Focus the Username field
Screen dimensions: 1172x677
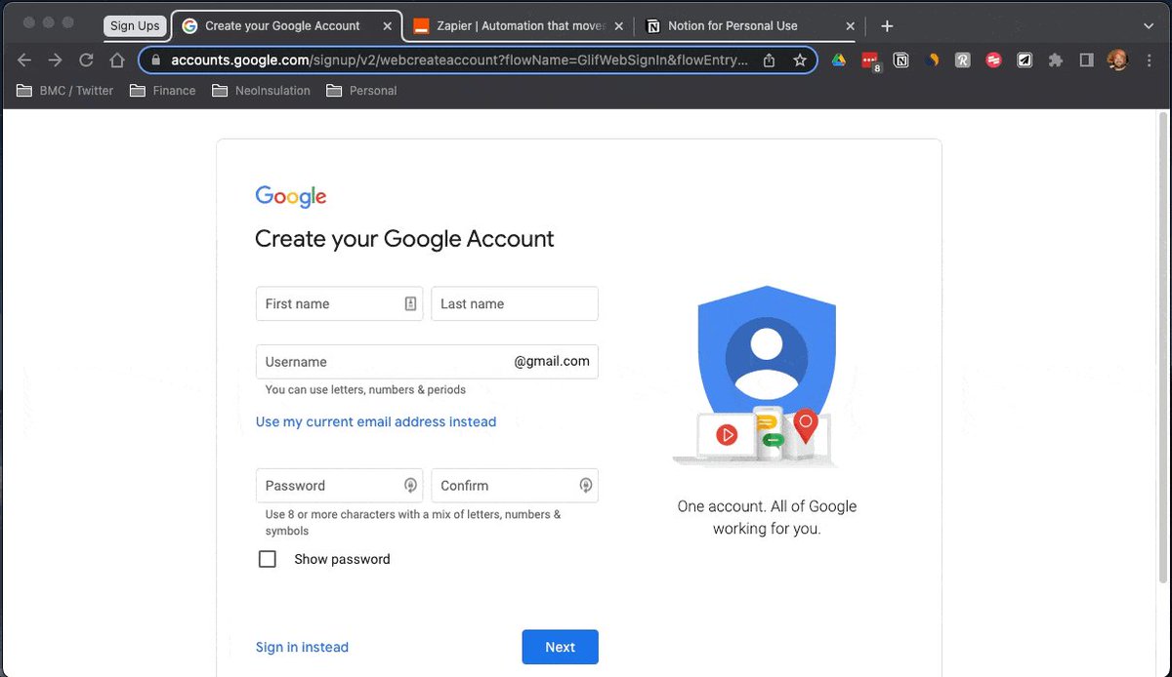tap(427, 361)
